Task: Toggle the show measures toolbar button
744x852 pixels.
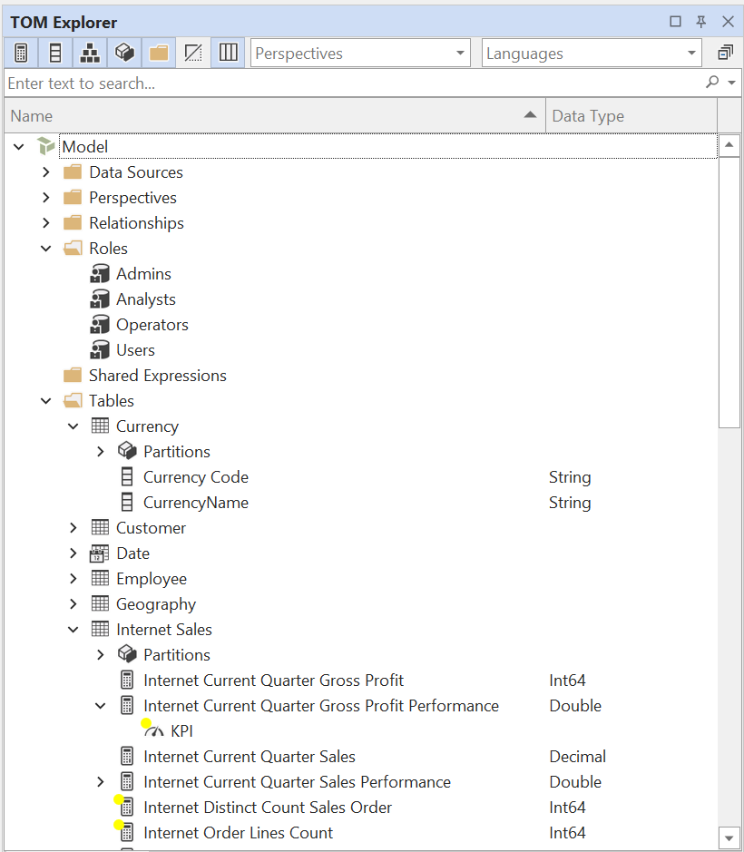Action: click(21, 54)
